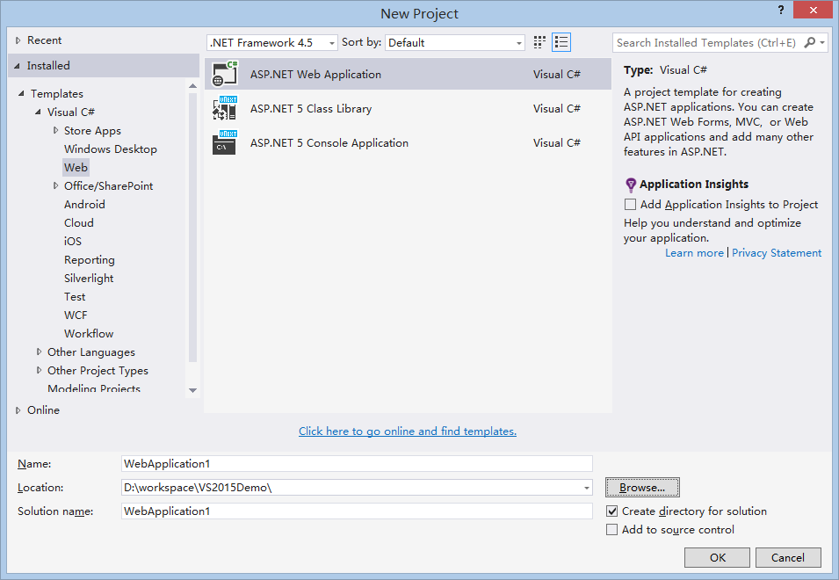Click the template tree scrollbar thumb
Image resolution: width=839 pixels, height=580 pixels.
192,228
